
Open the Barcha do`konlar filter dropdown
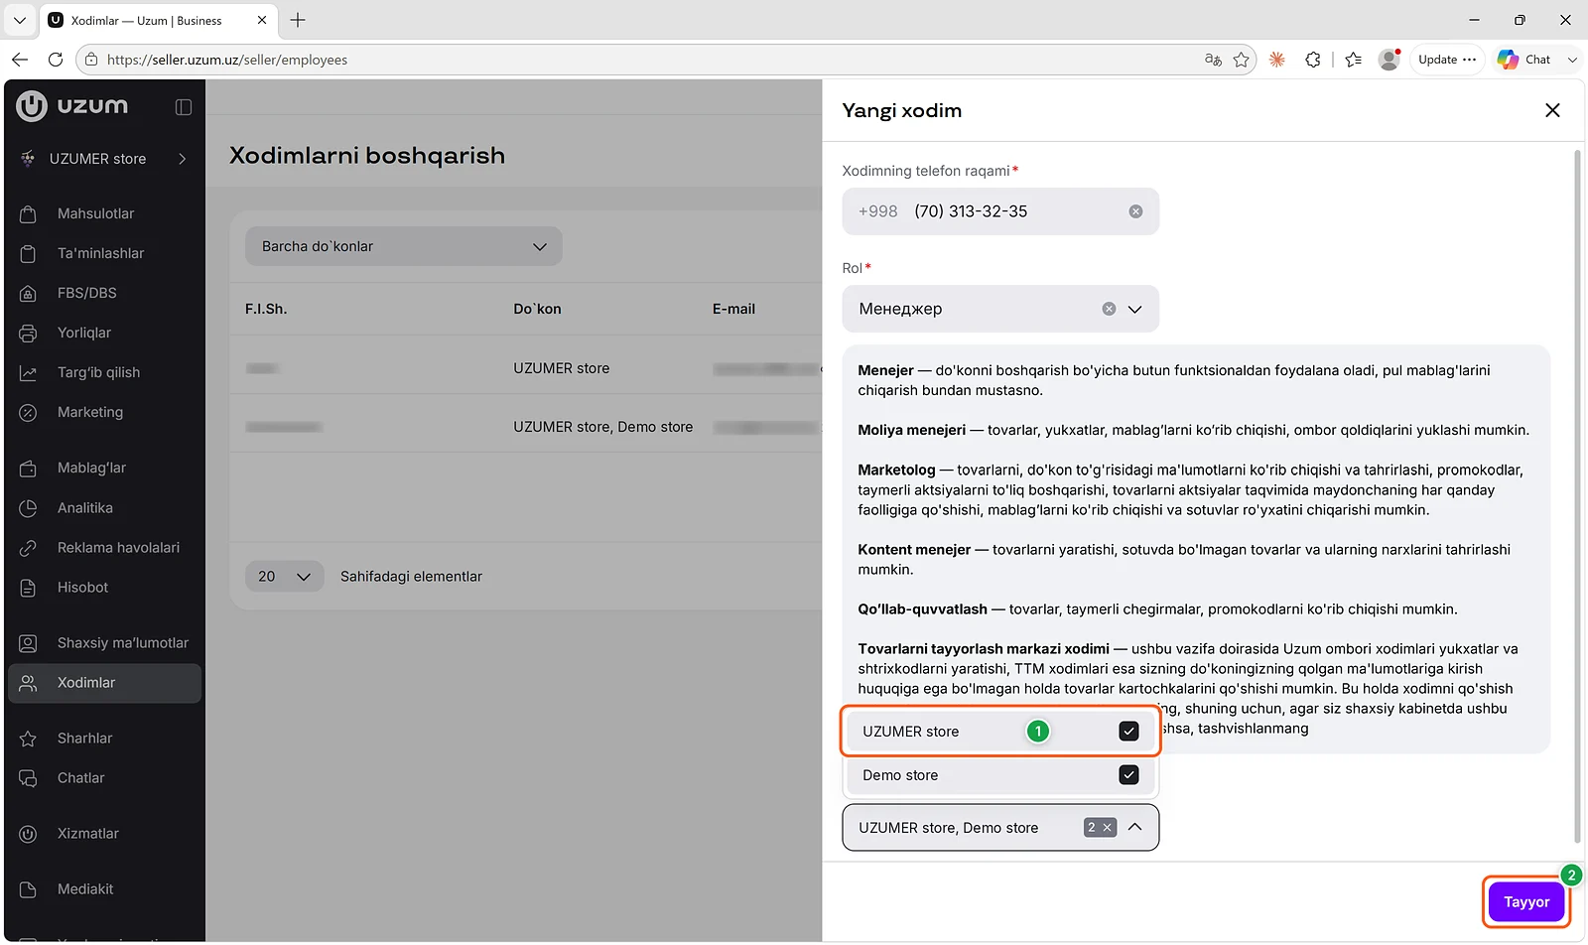coord(404,246)
